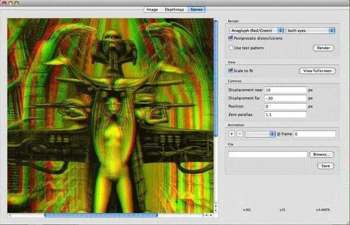Toggle Scale to fit checkbox

tap(231, 71)
